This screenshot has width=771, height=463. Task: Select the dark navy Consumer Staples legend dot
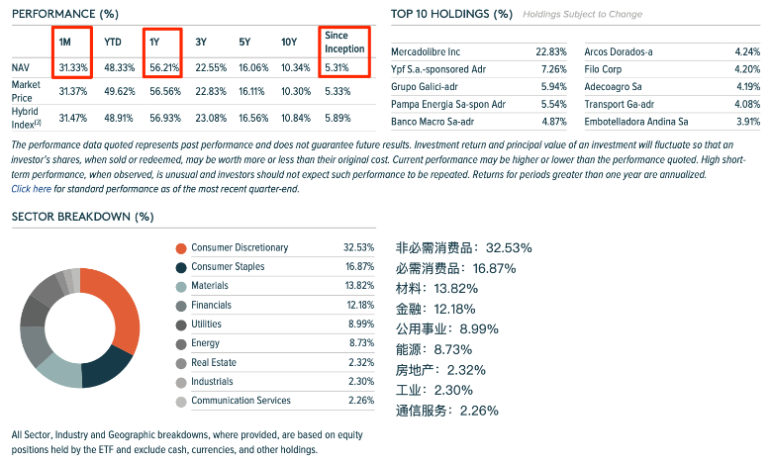click(x=181, y=267)
